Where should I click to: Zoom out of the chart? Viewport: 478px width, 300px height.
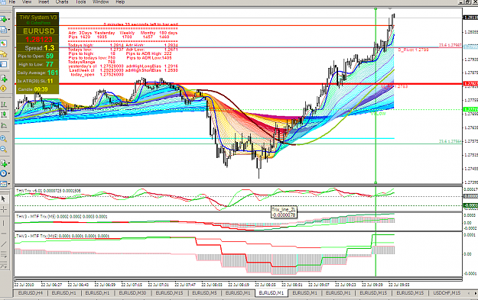click(x=3, y=149)
